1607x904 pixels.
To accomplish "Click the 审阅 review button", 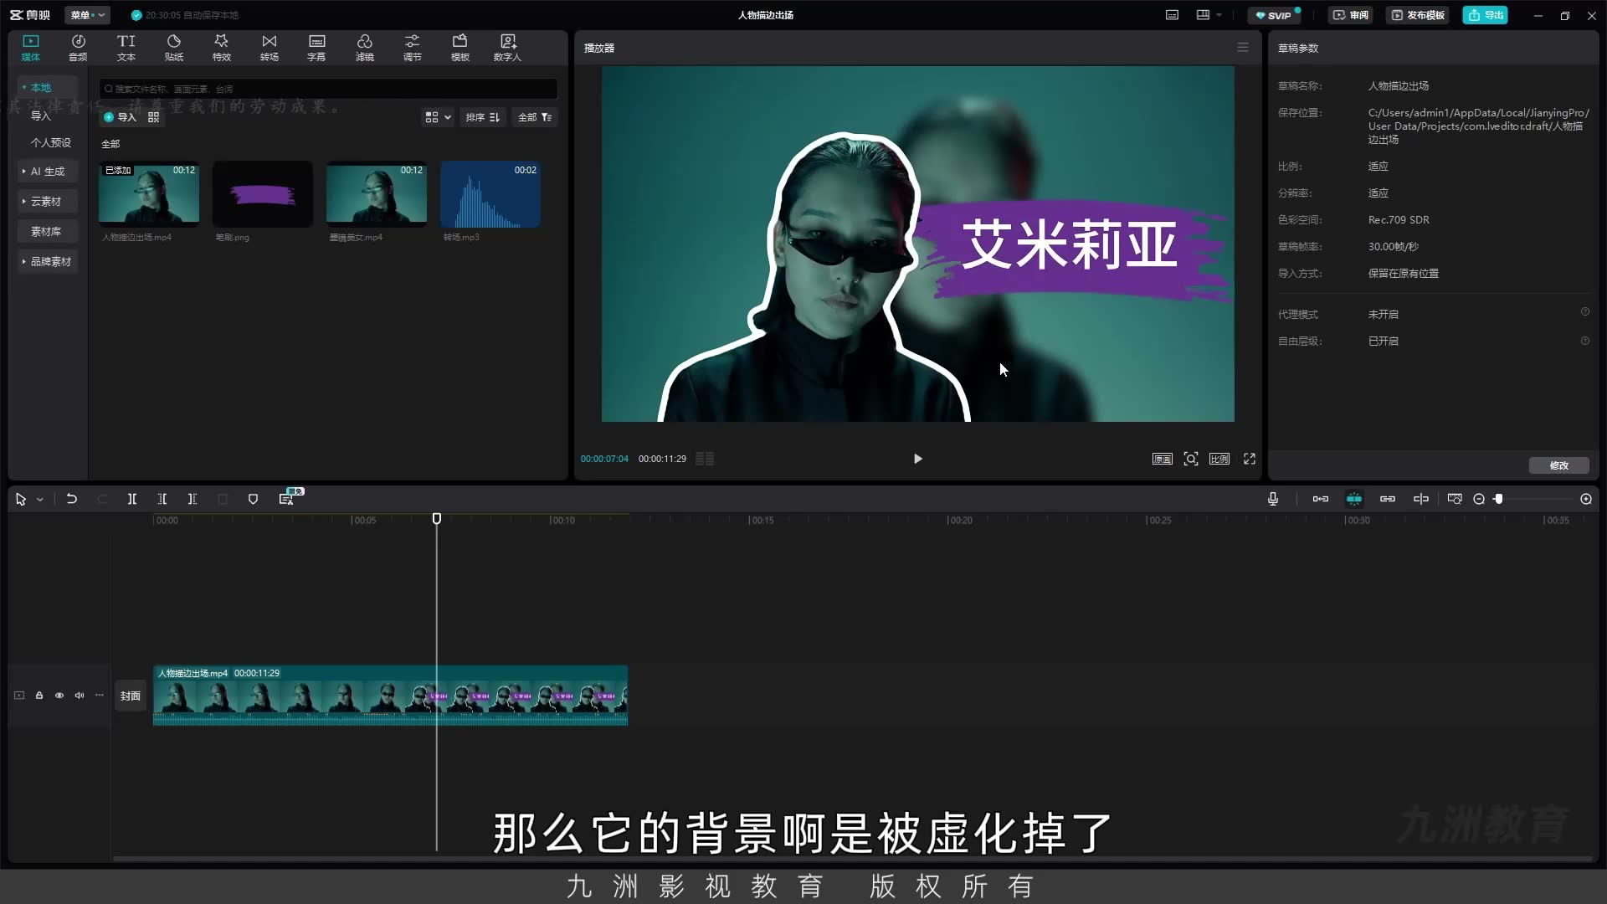I will point(1351,15).
